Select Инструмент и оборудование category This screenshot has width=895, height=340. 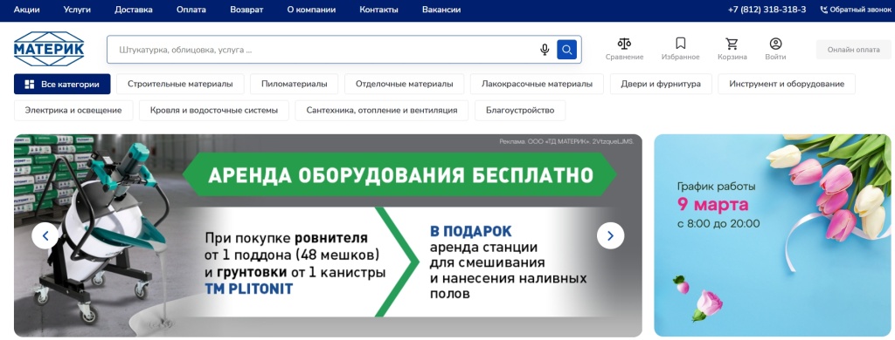point(787,85)
